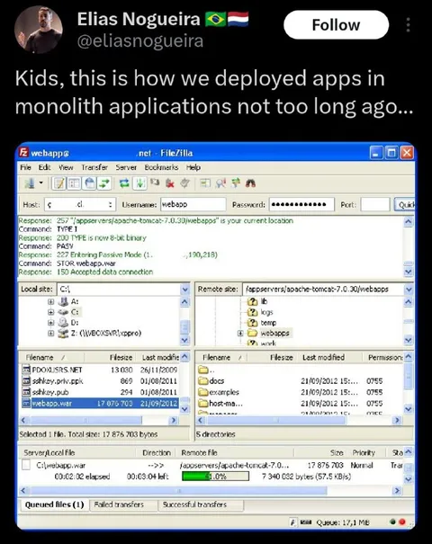The height and width of the screenshot is (544, 432).
Task: Click the Quickconnect button
Action: 405,205
